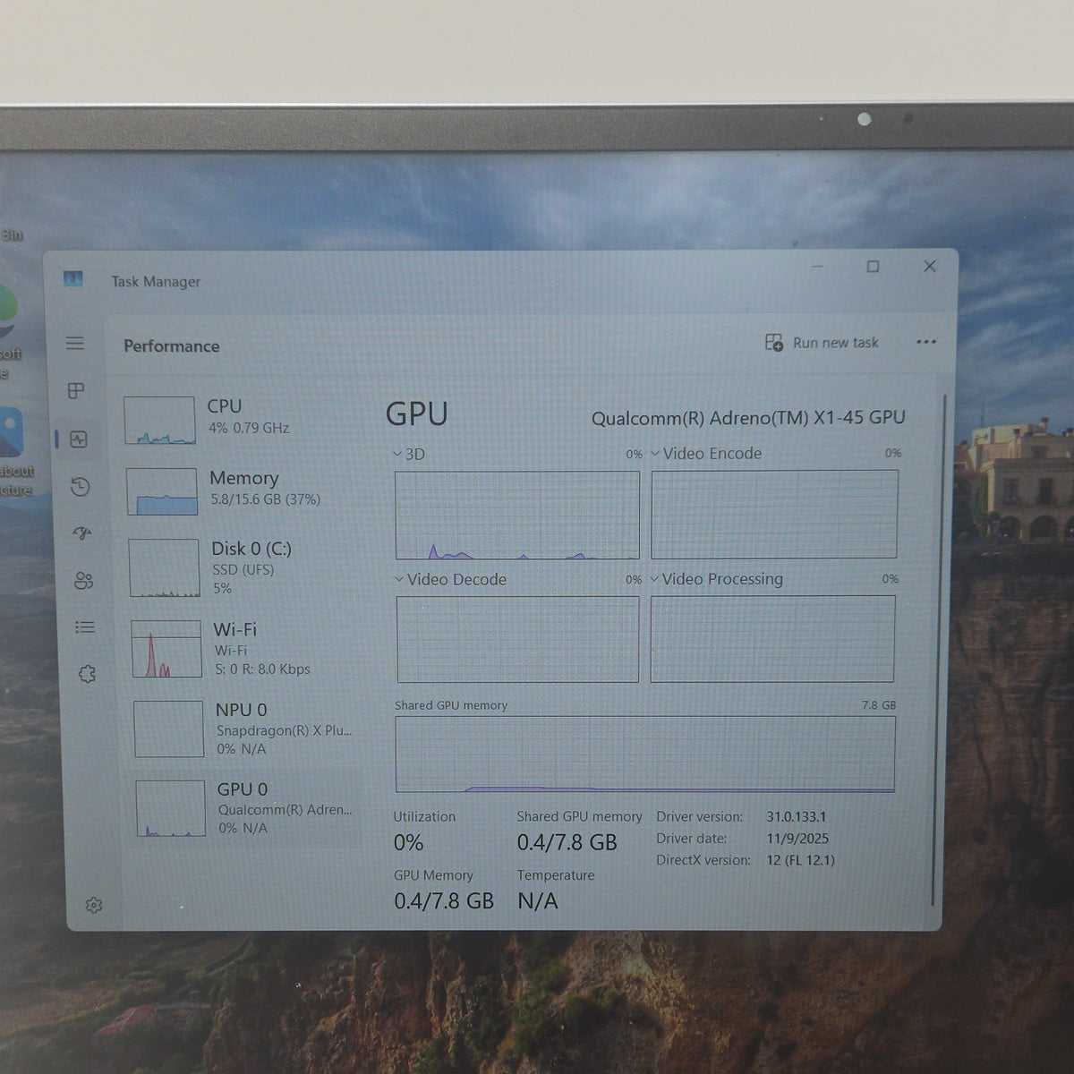The width and height of the screenshot is (1074, 1074).
Task: Click the Task Manager app icon
Action: [73, 279]
